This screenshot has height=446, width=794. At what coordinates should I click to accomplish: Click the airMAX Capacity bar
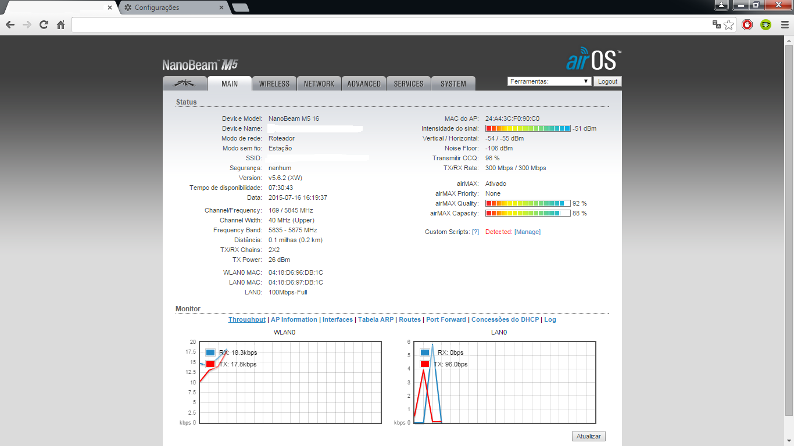(528, 213)
